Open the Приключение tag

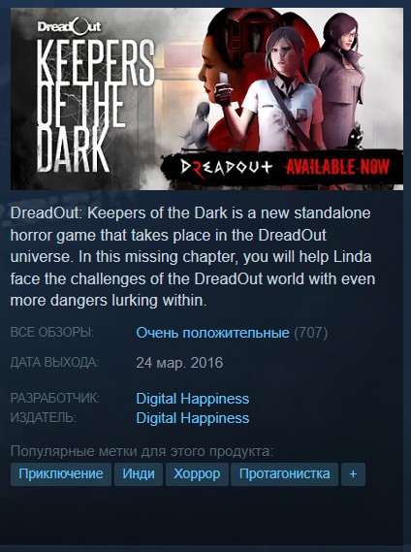pyautogui.click(x=61, y=473)
